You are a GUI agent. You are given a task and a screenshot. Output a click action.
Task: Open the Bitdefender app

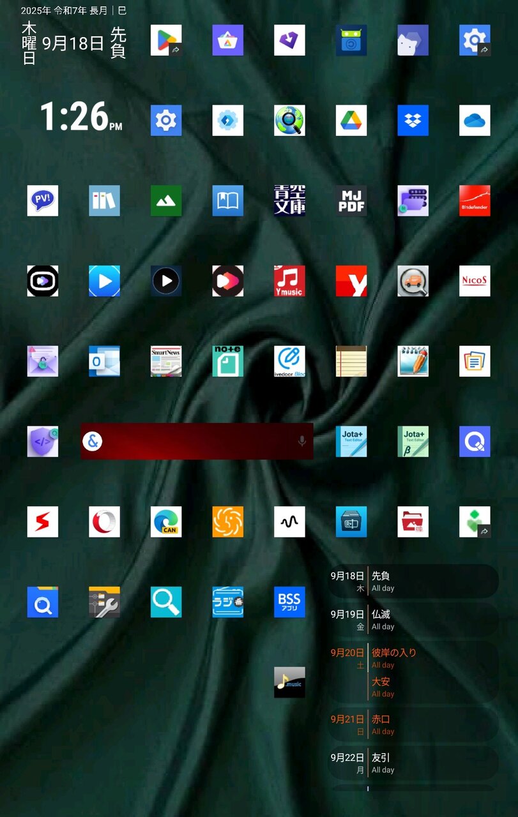(475, 201)
